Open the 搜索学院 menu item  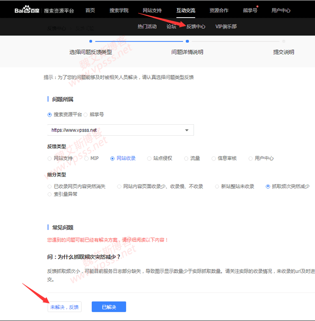click(119, 10)
